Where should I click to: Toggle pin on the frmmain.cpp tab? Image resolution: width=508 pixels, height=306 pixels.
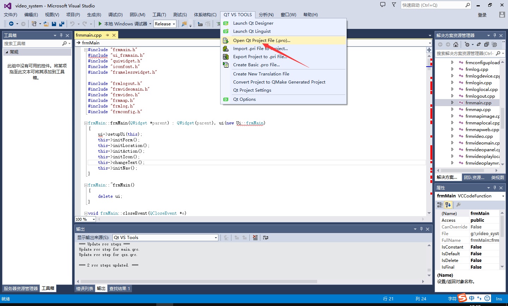click(x=107, y=35)
